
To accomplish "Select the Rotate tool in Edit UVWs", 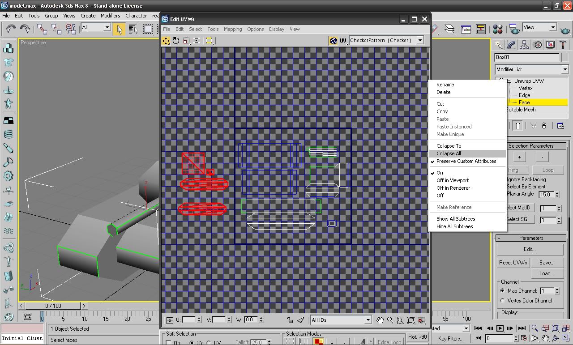I will 176,41.
